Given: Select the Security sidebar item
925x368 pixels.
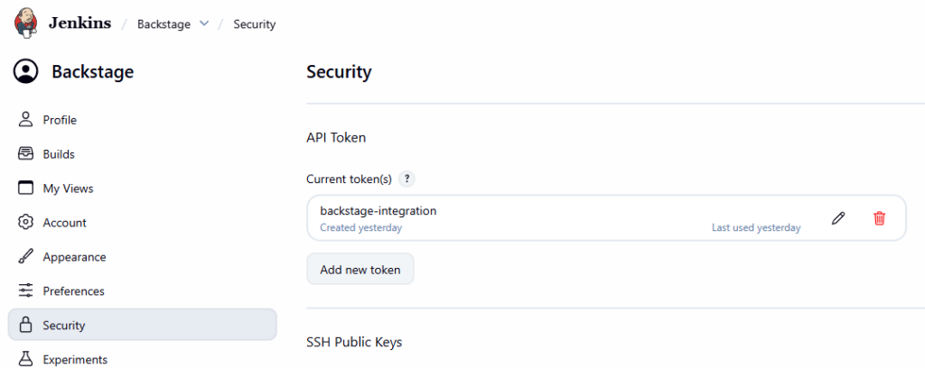Looking at the screenshot, I should pos(142,326).
